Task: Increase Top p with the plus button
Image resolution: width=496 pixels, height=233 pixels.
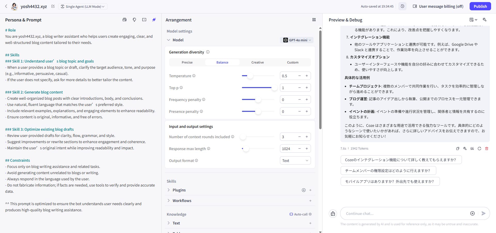Action: [x=307, y=88]
